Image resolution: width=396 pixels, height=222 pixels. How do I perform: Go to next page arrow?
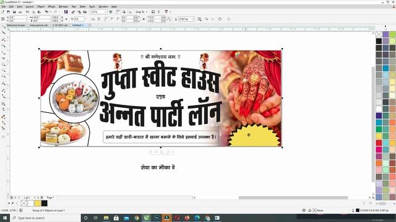pyautogui.click(x=35, y=197)
